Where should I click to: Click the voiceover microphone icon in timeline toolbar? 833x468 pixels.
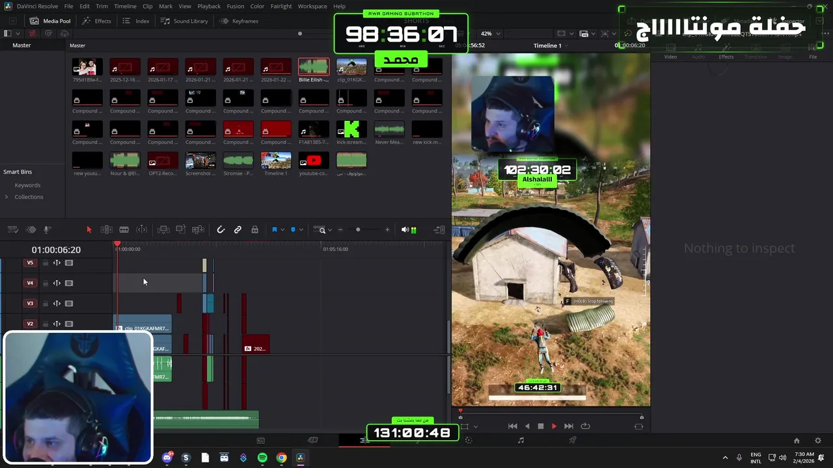click(x=47, y=229)
